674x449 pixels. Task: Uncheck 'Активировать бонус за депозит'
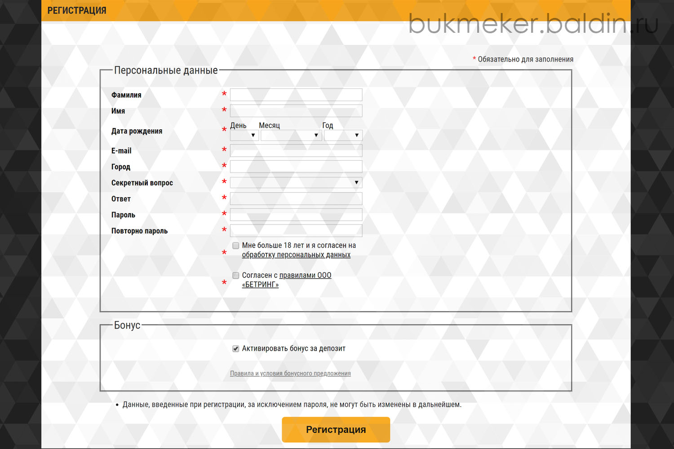[x=235, y=348]
